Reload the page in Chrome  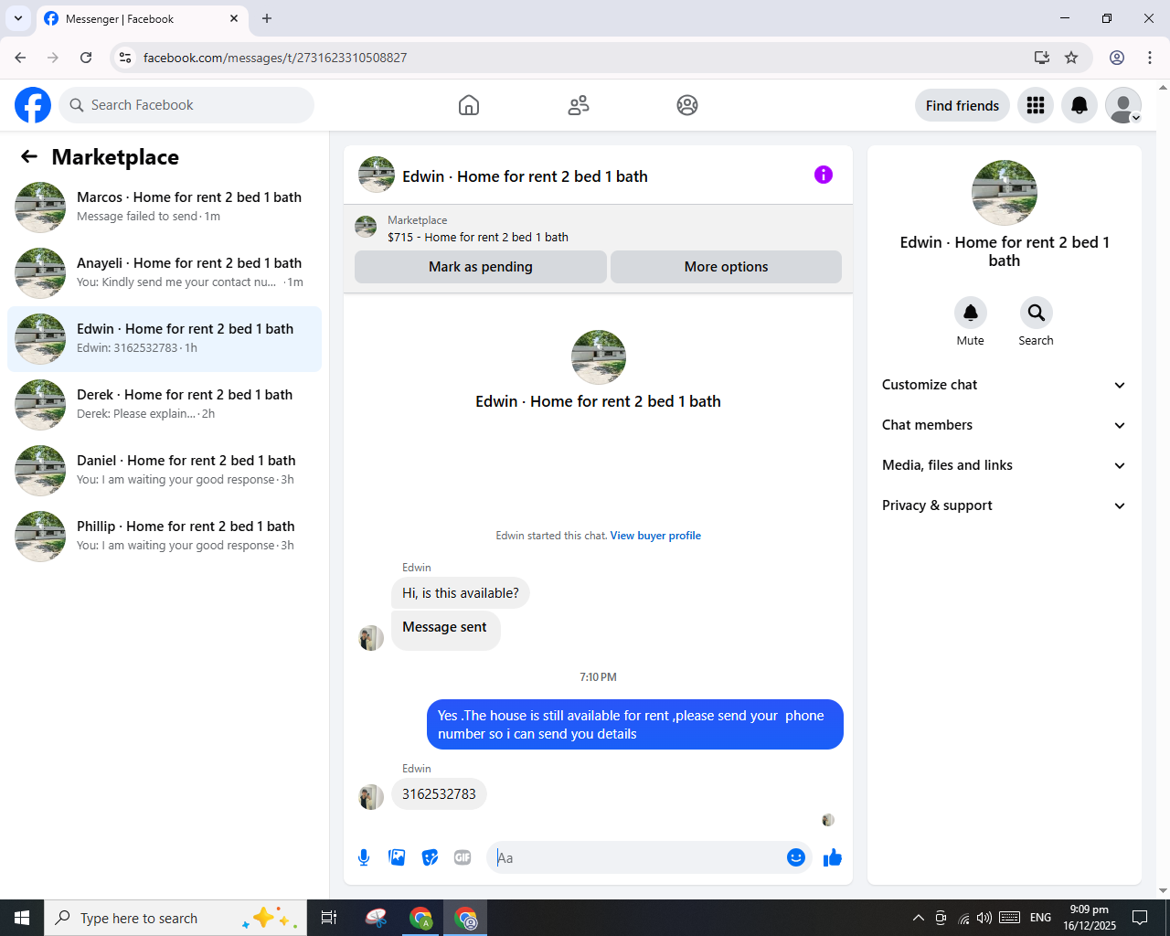[x=86, y=58]
